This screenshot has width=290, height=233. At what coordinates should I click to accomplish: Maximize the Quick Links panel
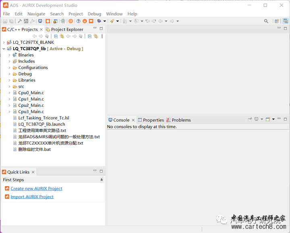pyautogui.click(x=101, y=171)
